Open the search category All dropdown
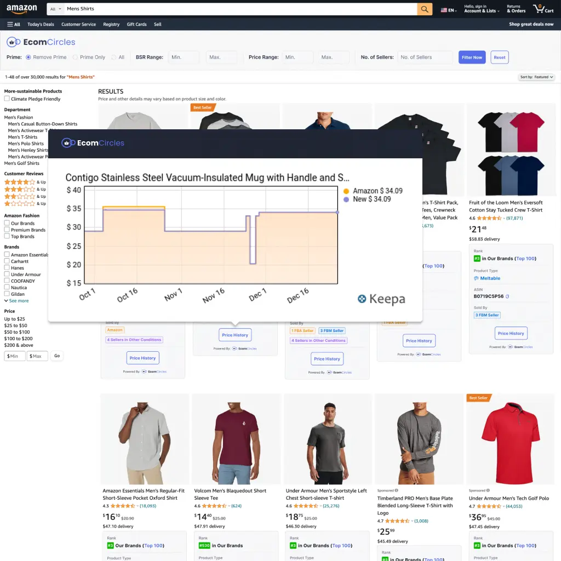The height and width of the screenshot is (561, 561). coord(55,9)
